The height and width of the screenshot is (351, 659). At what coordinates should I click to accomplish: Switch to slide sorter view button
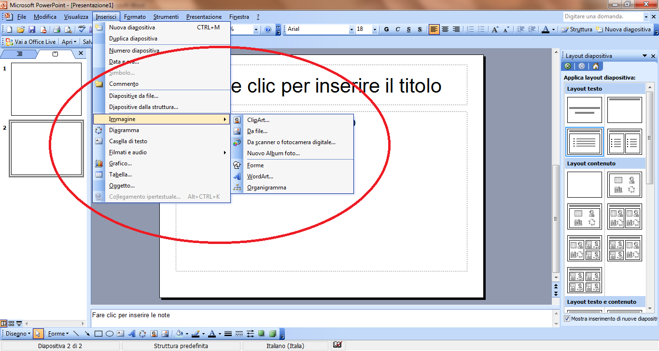[12, 324]
